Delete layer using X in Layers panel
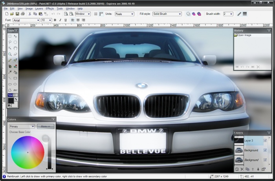This screenshot has width=275, height=181. pyautogui.click(x=242, y=169)
